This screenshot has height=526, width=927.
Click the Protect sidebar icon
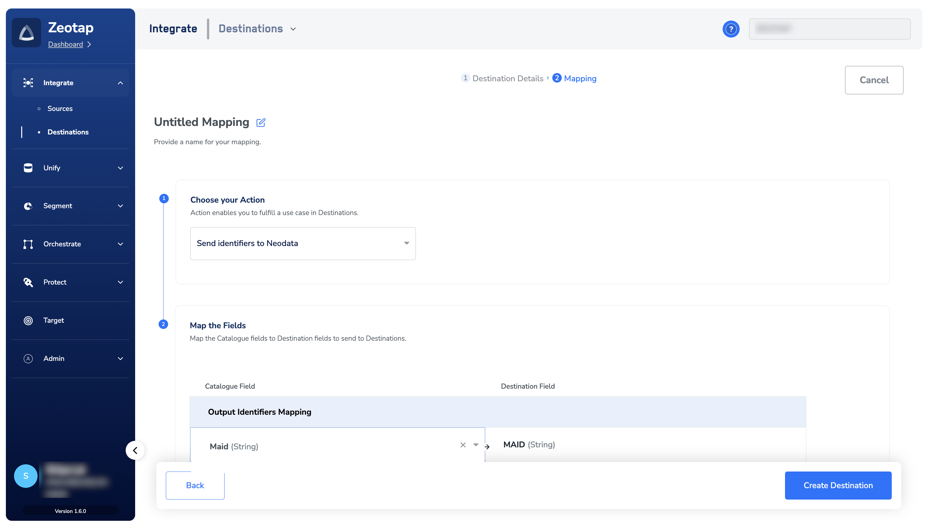coord(28,282)
